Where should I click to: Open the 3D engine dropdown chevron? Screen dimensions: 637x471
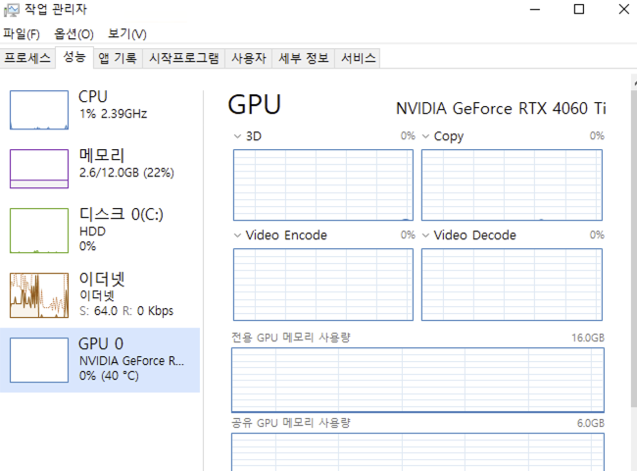tap(238, 136)
